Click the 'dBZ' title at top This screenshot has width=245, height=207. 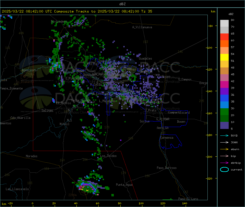click(122, 4)
